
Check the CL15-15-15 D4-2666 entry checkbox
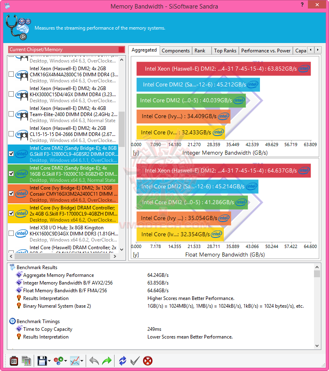11,134
